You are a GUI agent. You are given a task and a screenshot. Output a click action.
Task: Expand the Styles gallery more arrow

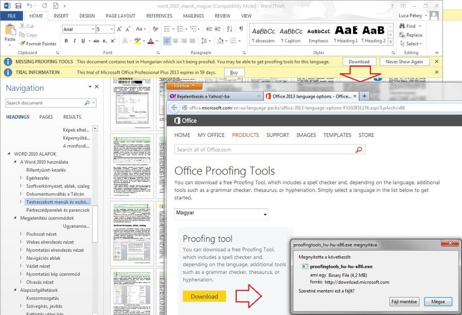pos(391,42)
